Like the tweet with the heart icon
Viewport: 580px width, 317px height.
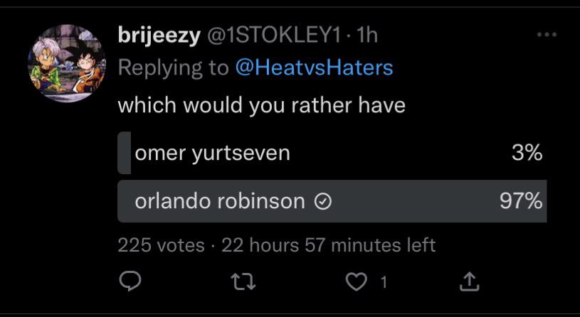pos(354,283)
